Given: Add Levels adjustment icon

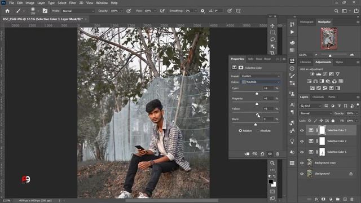Looking at the screenshot, I should pos(319,74).
